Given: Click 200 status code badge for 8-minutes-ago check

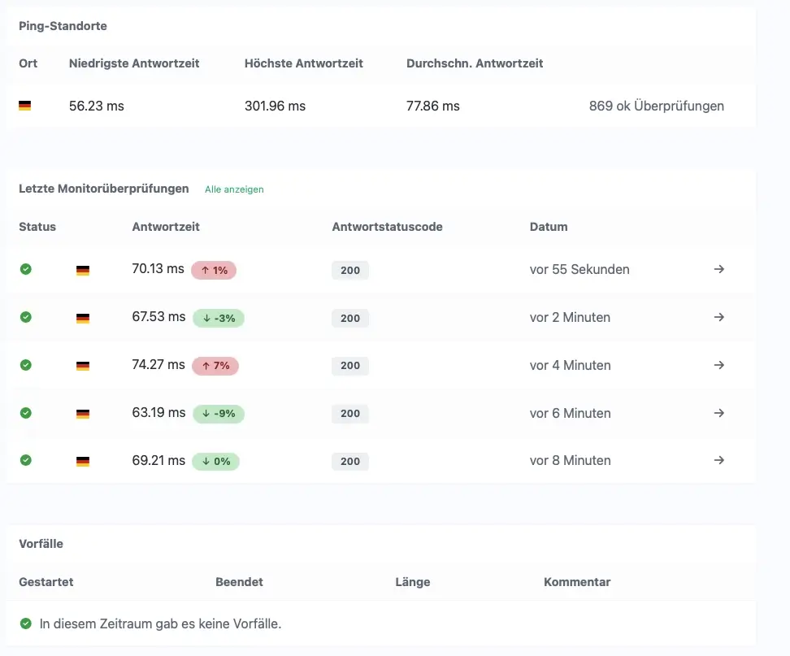Looking at the screenshot, I should [350, 461].
